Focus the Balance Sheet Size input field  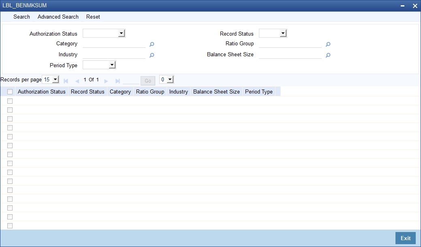pos(290,55)
